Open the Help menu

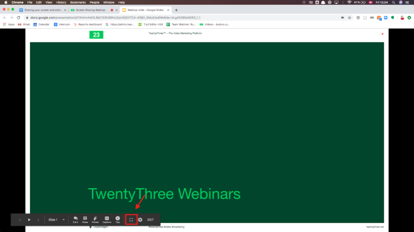pos(121,2)
